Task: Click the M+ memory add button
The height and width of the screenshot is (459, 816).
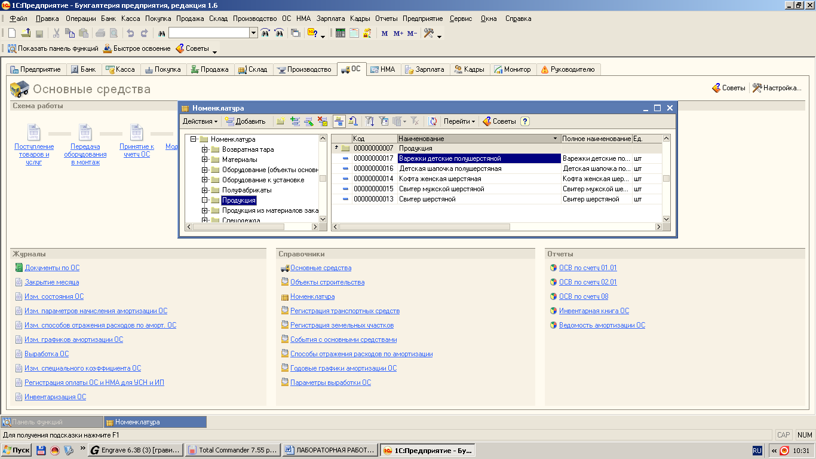Action: pyautogui.click(x=398, y=33)
